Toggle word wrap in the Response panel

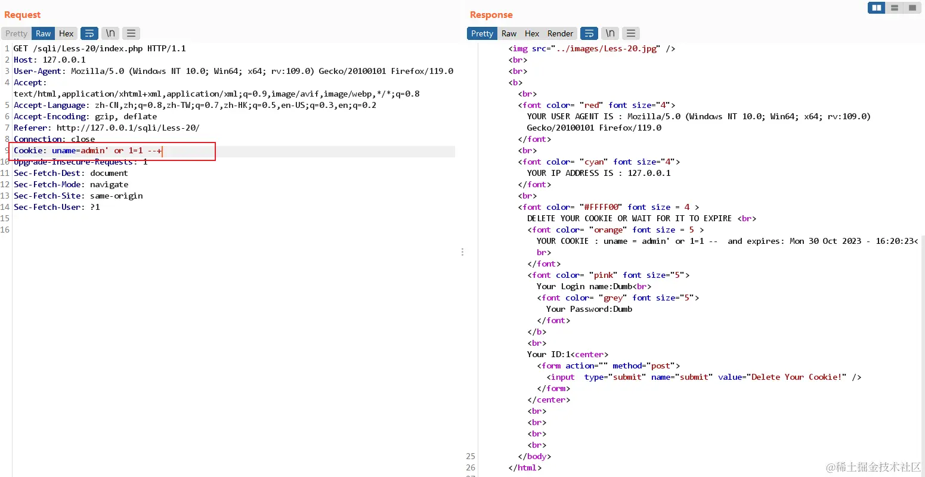pos(589,33)
